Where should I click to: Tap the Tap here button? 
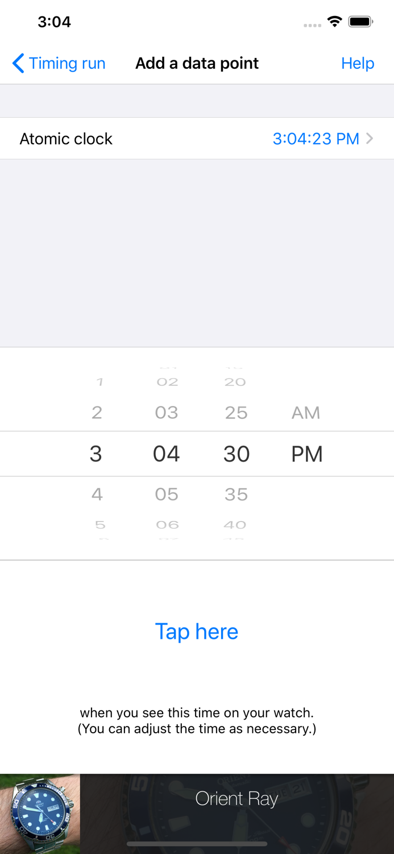click(197, 631)
